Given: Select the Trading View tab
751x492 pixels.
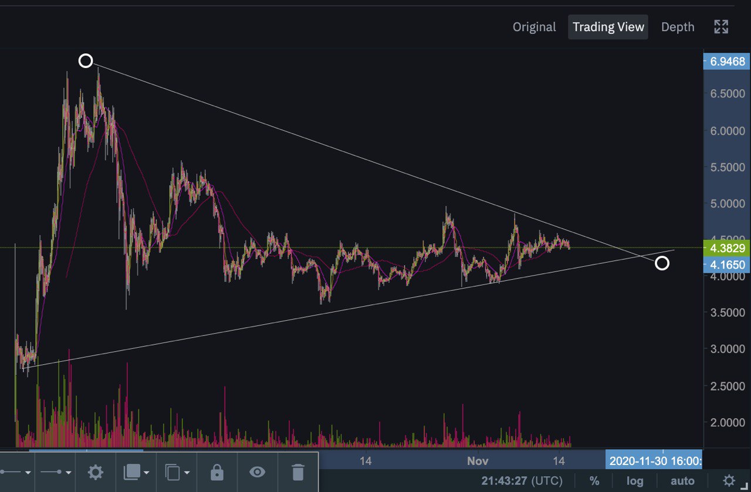Looking at the screenshot, I should [608, 27].
